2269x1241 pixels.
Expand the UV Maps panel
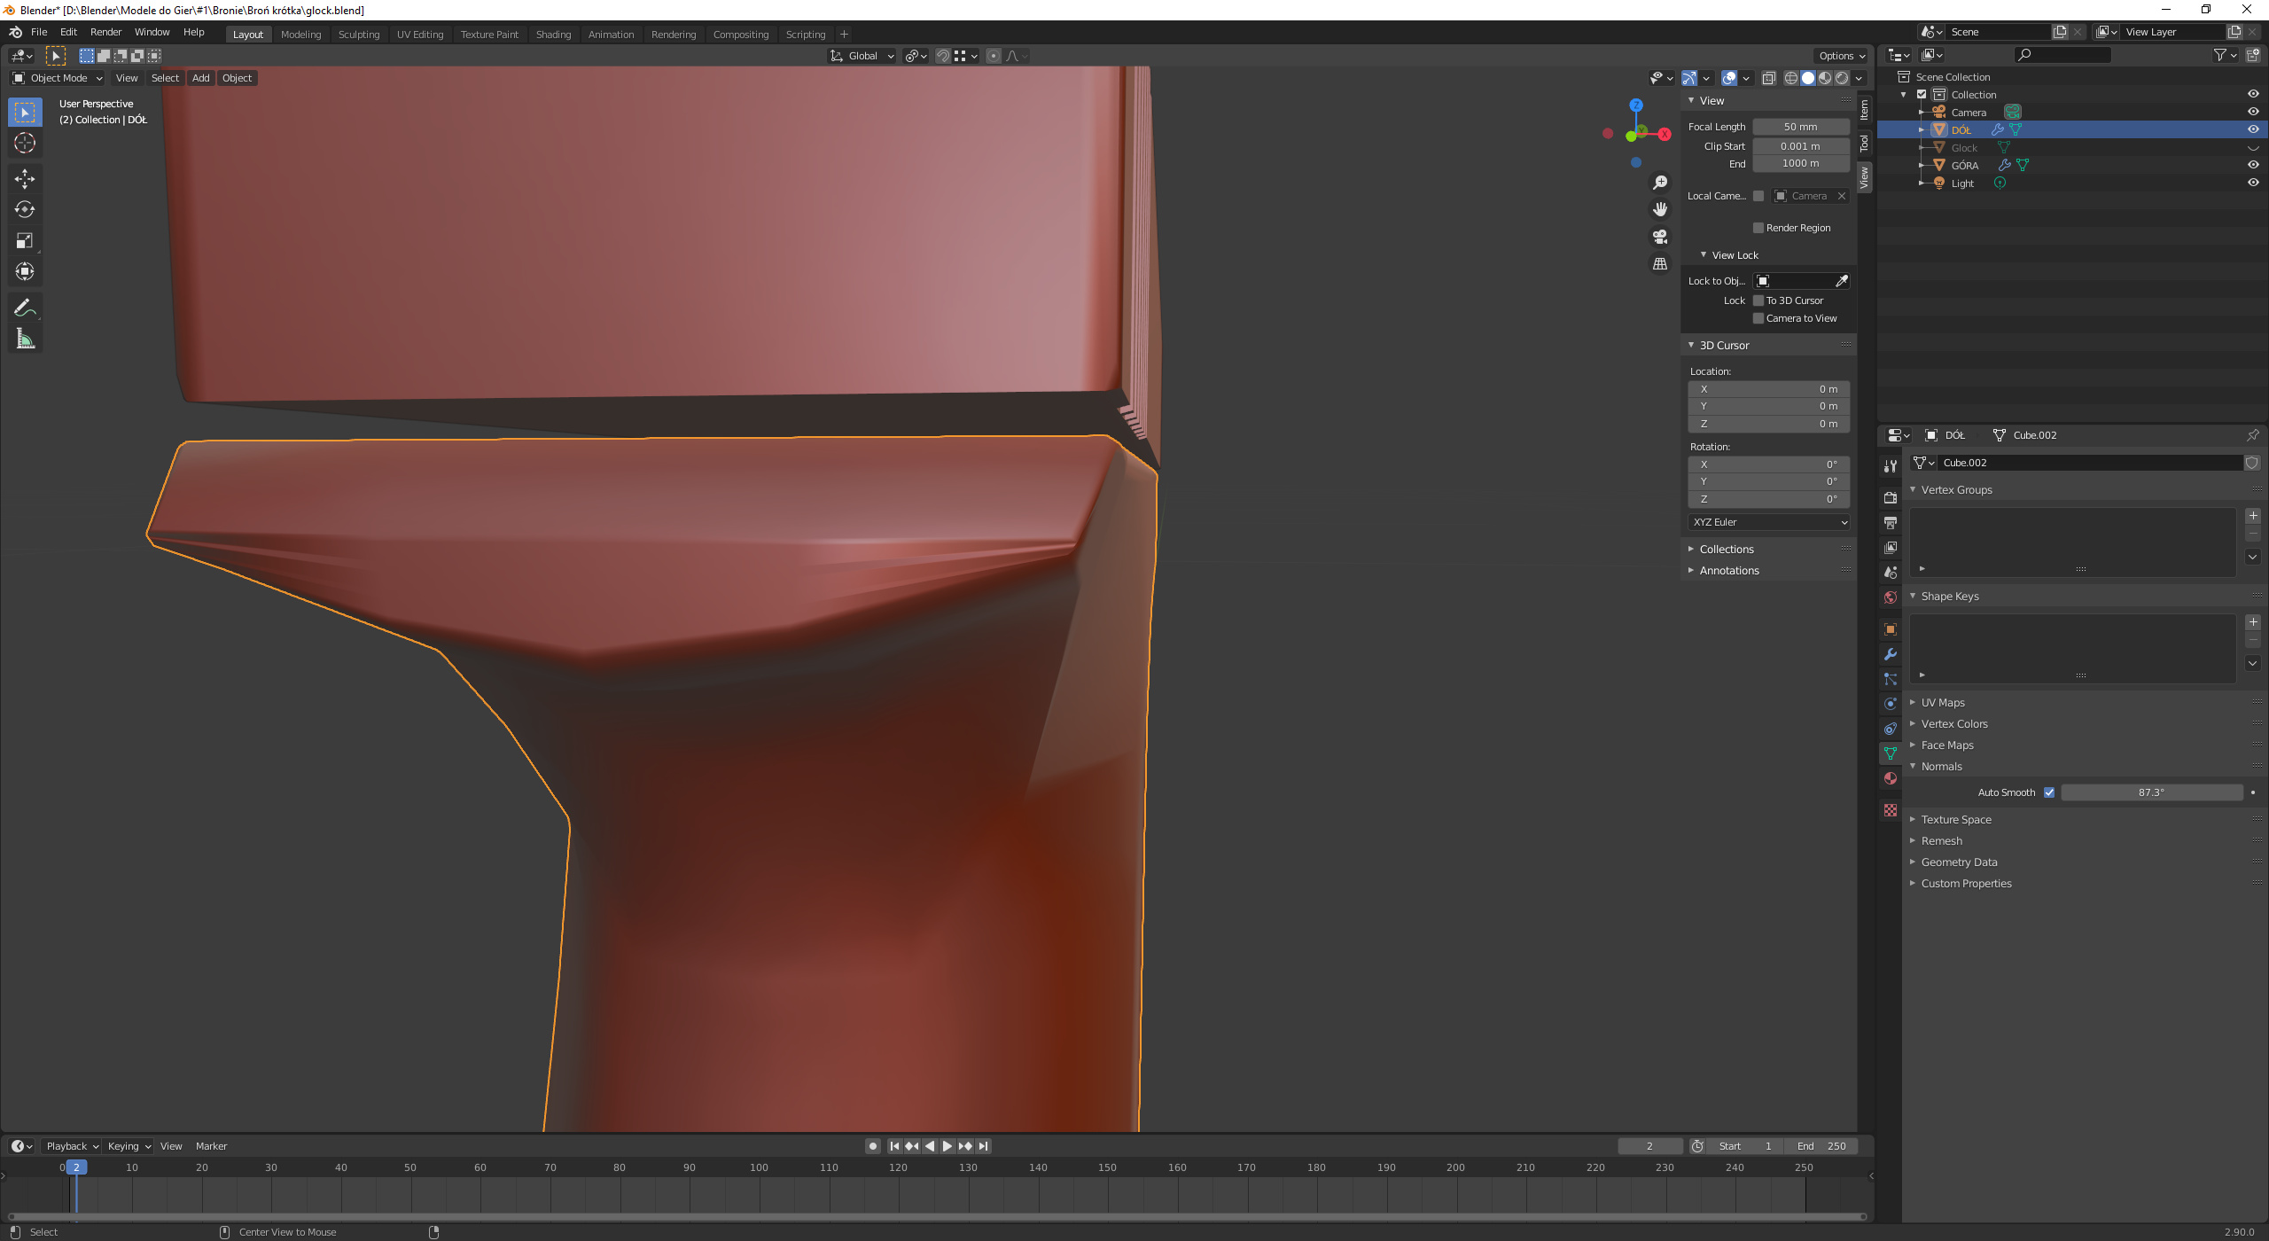(x=1943, y=702)
